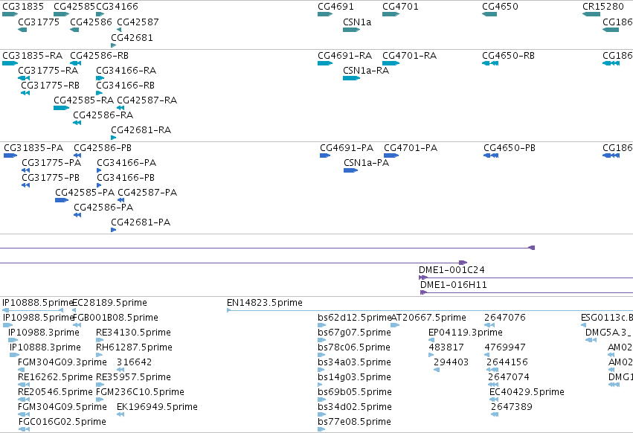Image resolution: width=633 pixels, height=433 pixels.
Task: Select the RE16262.5prime EST label
Action: point(55,377)
